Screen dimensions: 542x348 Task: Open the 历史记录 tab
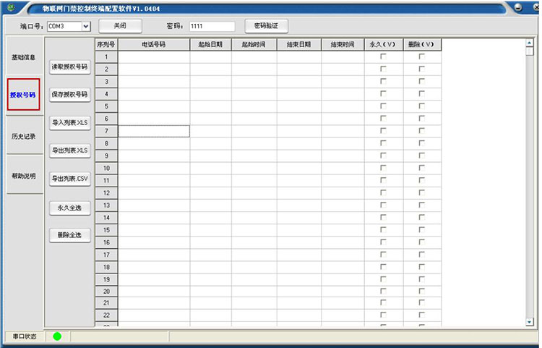23,136
